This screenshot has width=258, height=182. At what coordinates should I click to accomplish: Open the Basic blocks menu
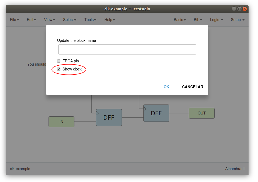[x=179, y=19]
